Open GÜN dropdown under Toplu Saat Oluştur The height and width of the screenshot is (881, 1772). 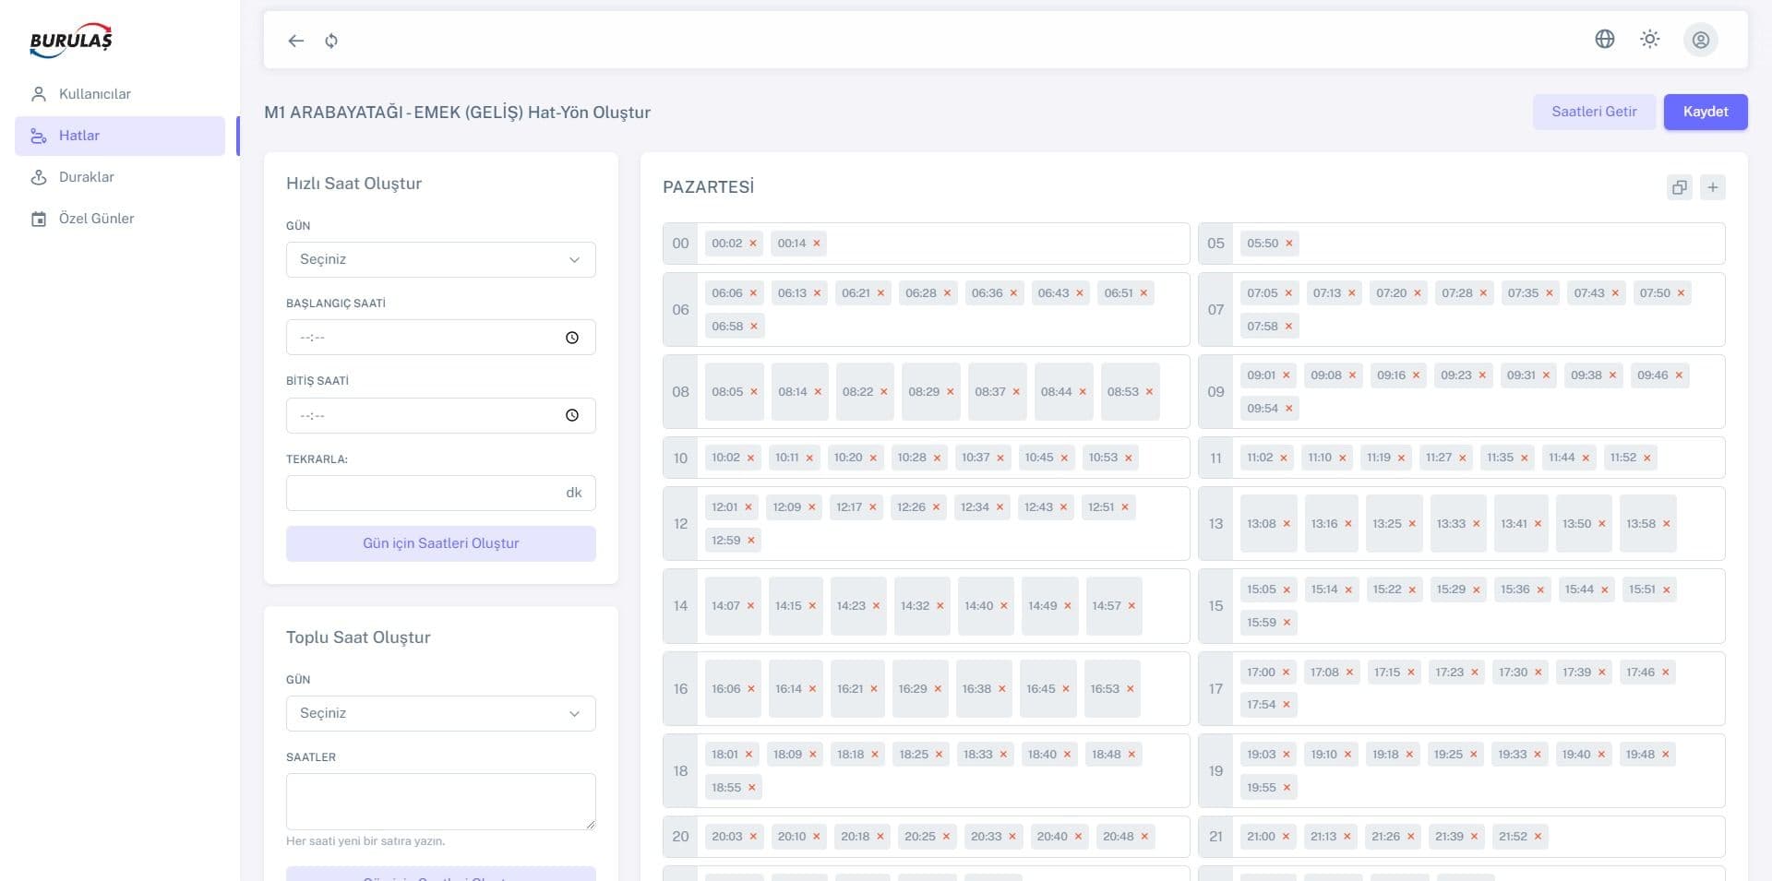pyautogui.click(x=440, y=713)
